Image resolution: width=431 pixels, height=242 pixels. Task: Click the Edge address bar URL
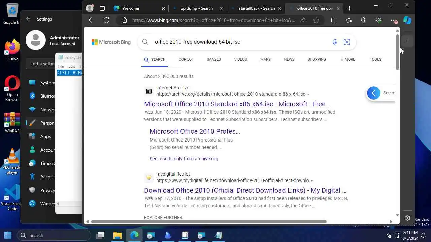[x=213, y=20]
